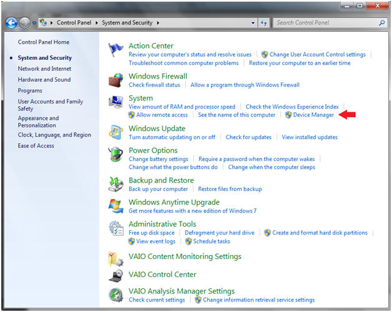Open the Administrative Tools heading
Screen dimensions: 392x312
pyautogui.click(x=162, y=224)
